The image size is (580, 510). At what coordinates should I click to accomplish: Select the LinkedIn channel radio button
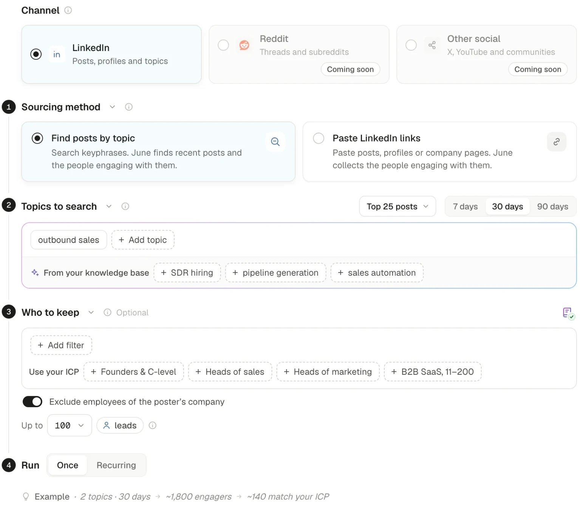pos(36,54)
